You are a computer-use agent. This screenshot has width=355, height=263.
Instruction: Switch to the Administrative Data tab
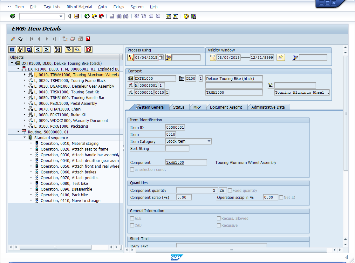(268, 107)
